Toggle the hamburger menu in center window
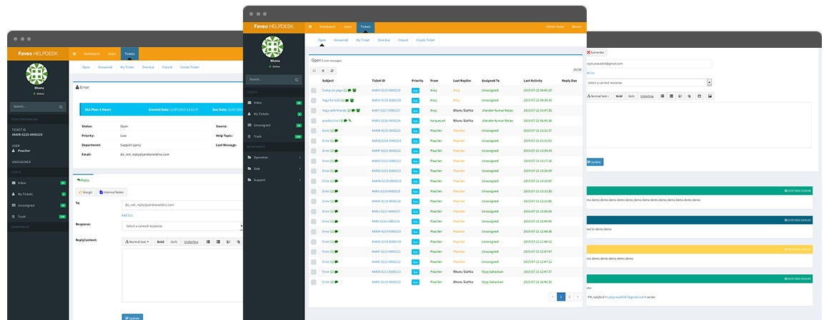The width and height of the screenshot is (829, 320). point(310,26)
